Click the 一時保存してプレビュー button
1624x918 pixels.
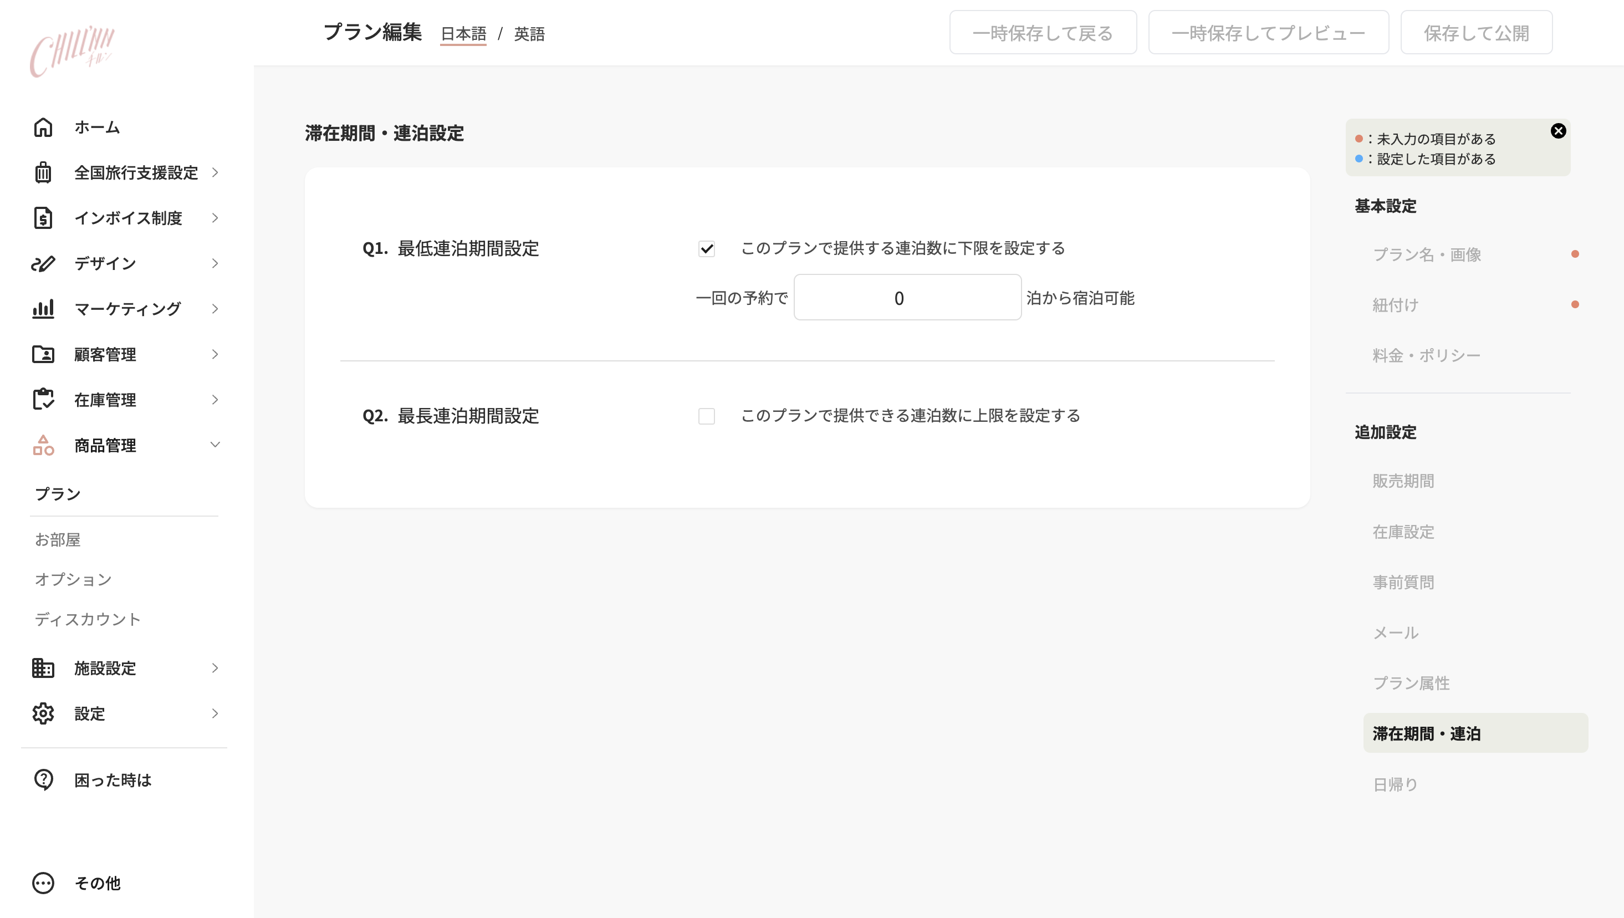(x=1268, y=33)
